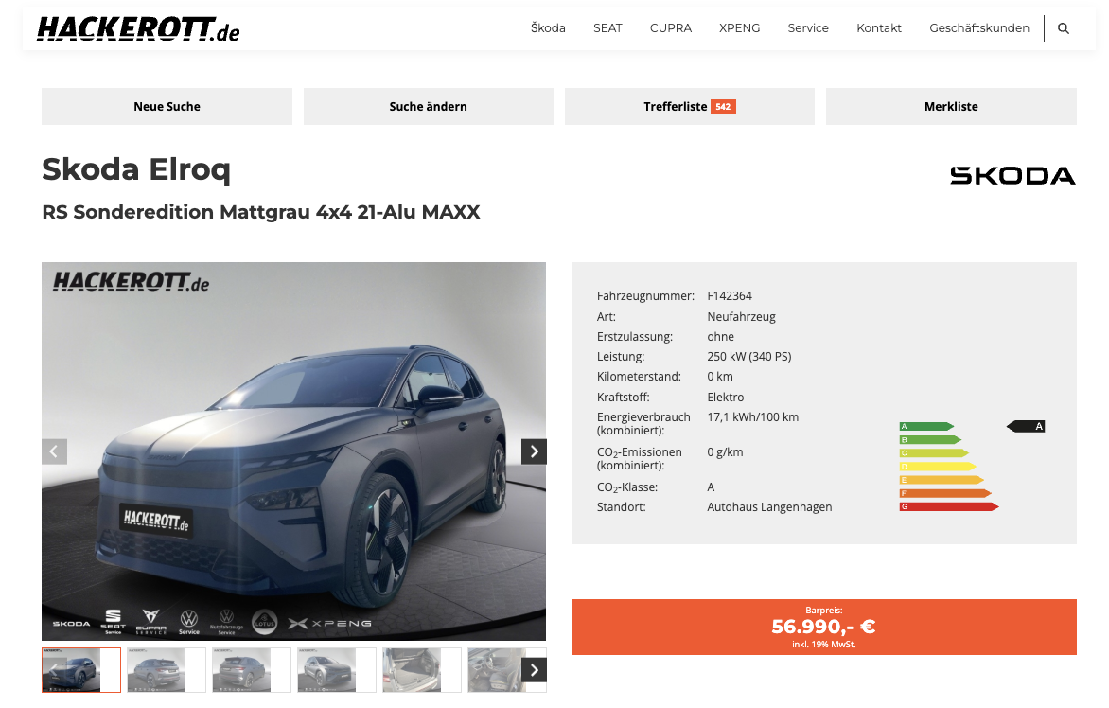Viewport: 1109px width, 708px height.
Task: Click the green class A efficiency bar
Action: pos(926,427)
